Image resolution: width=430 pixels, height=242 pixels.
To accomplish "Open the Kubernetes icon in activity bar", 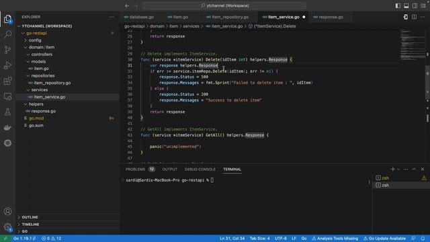I will (7, 143).
